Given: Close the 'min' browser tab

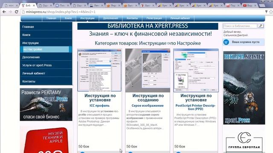Looking at the screenshot, I should [x=17, y=6].
